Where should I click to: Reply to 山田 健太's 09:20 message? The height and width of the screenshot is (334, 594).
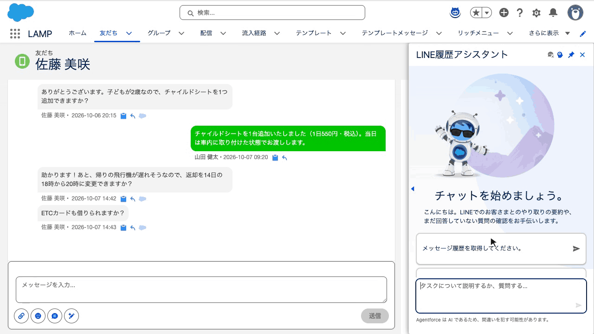point(284,158)
